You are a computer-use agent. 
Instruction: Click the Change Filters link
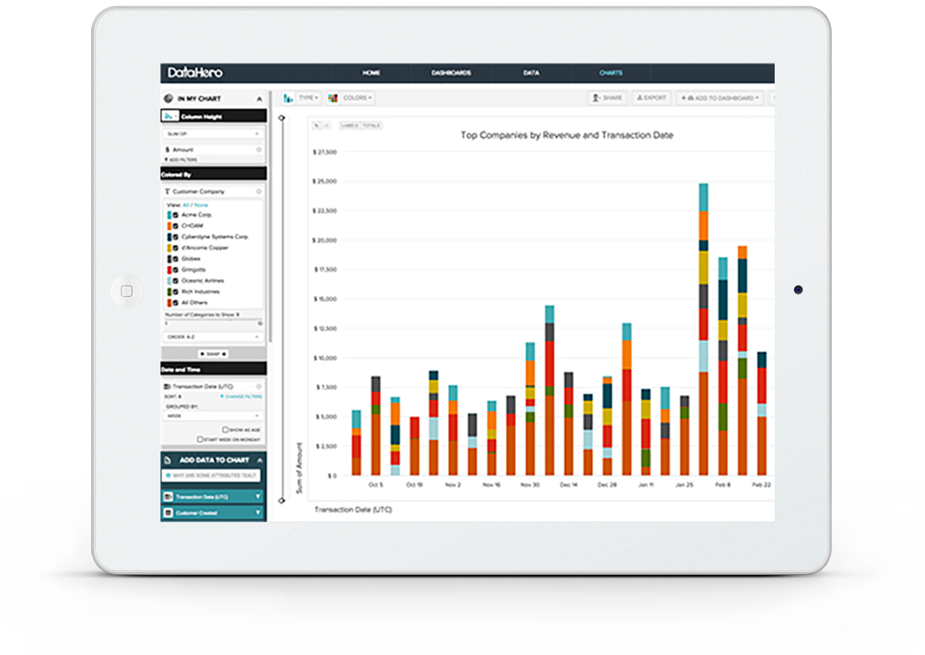[241, 396]
